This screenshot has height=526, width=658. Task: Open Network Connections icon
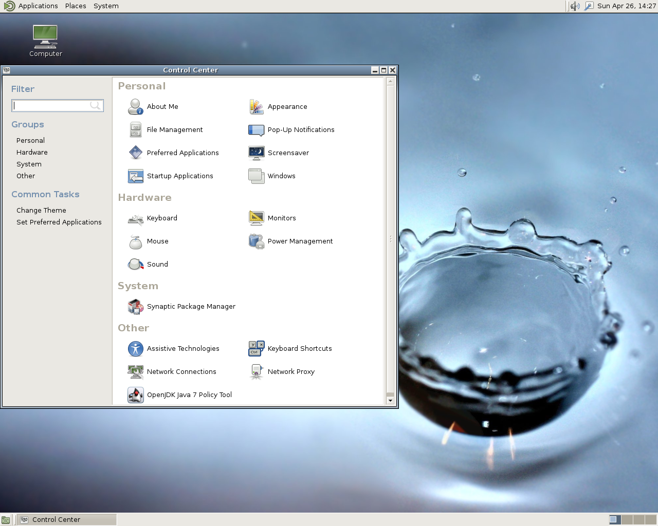136,371
